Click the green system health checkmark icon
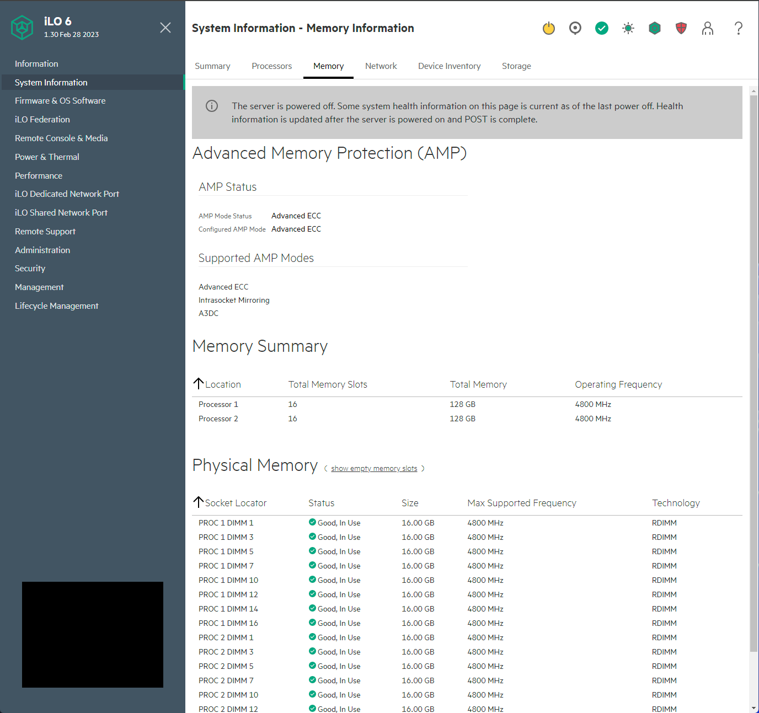Viewport: 759px width, 713px height. point(601,28)
